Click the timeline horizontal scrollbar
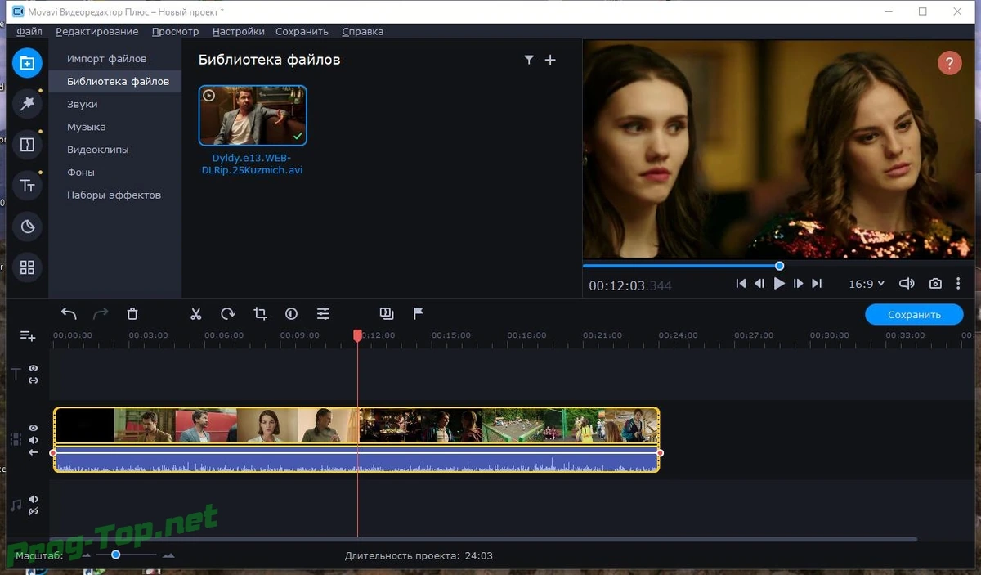Viewport: 981px width, 575px height. pyautogui.click(x=484, y=540)
